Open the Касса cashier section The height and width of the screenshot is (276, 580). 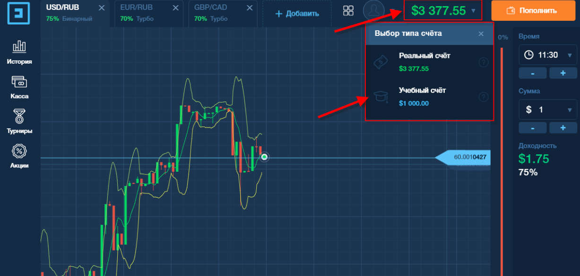(19, 87)
